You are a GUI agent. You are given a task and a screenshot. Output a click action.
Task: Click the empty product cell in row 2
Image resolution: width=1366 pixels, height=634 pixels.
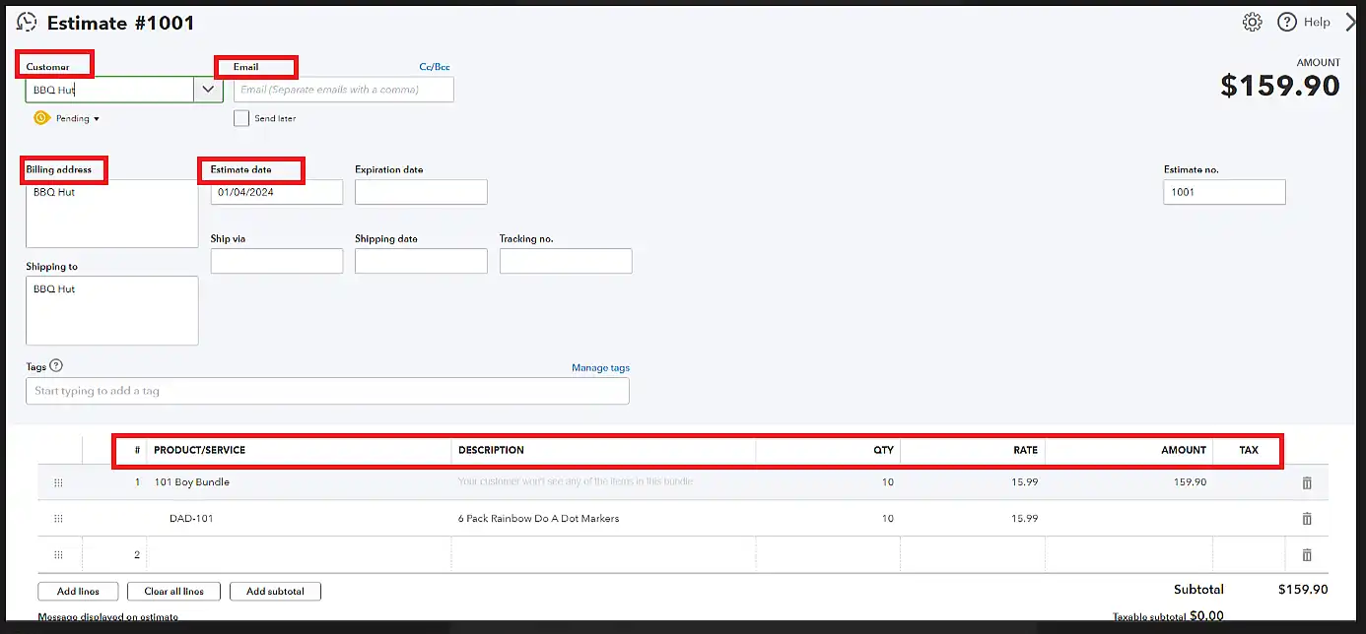pos(299,555)
